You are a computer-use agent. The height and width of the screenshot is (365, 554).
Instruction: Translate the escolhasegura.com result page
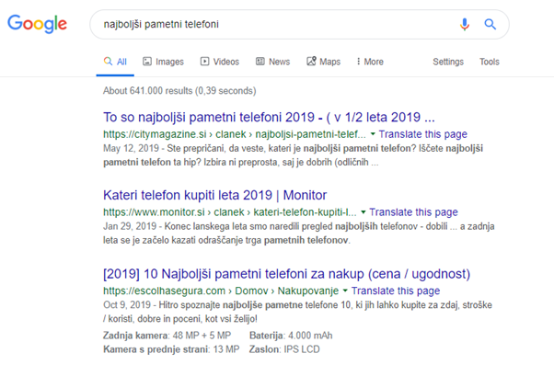pyautogui.click(x=396, y=291)
